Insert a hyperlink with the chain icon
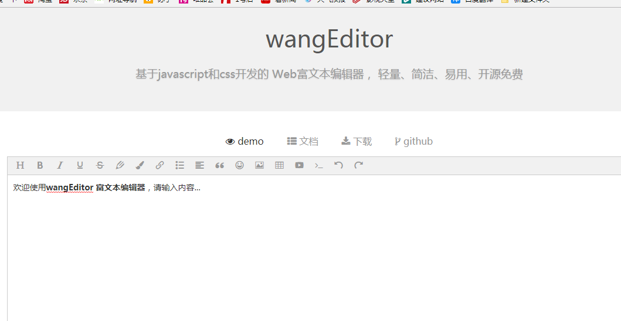Image resolution: width=621 pixels, height=321 pixels. coord(160,165)
